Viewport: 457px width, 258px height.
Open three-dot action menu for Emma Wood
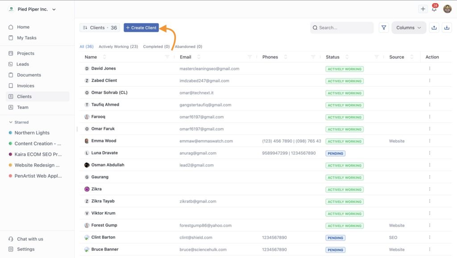tap(429, 141)
